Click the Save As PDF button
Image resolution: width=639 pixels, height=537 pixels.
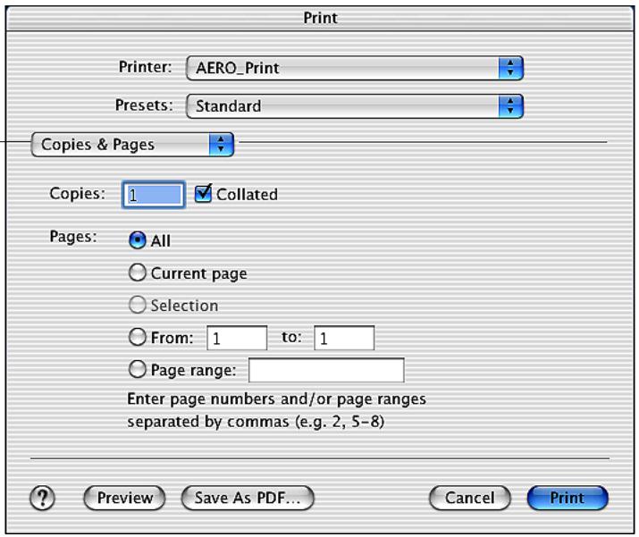[x=248, y=498]
